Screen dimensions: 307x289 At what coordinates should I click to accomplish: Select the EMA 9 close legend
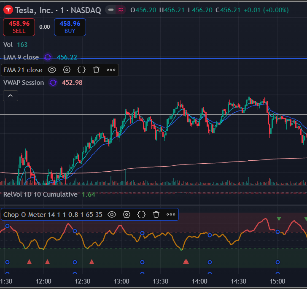[21, 57]
